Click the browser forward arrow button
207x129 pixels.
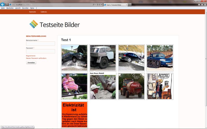point(7,5)
